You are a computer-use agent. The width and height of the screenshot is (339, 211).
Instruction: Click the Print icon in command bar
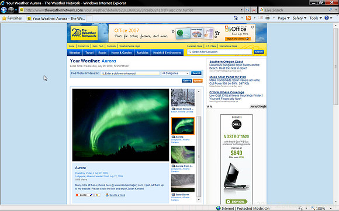coord(268,18)
